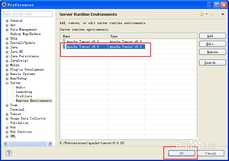Select the Terminal preference page
The image size is (229, 161).
click(x=17, y=109)
